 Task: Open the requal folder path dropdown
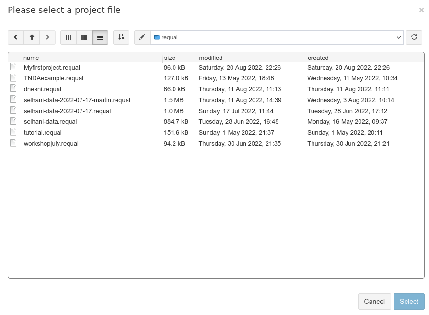pyautogui.click(x=277, y=37)
